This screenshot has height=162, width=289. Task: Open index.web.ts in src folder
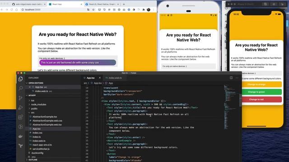coord(39,141)
